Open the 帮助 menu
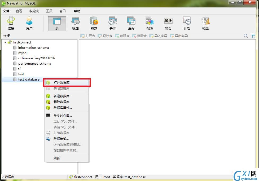 pos(77,11)
